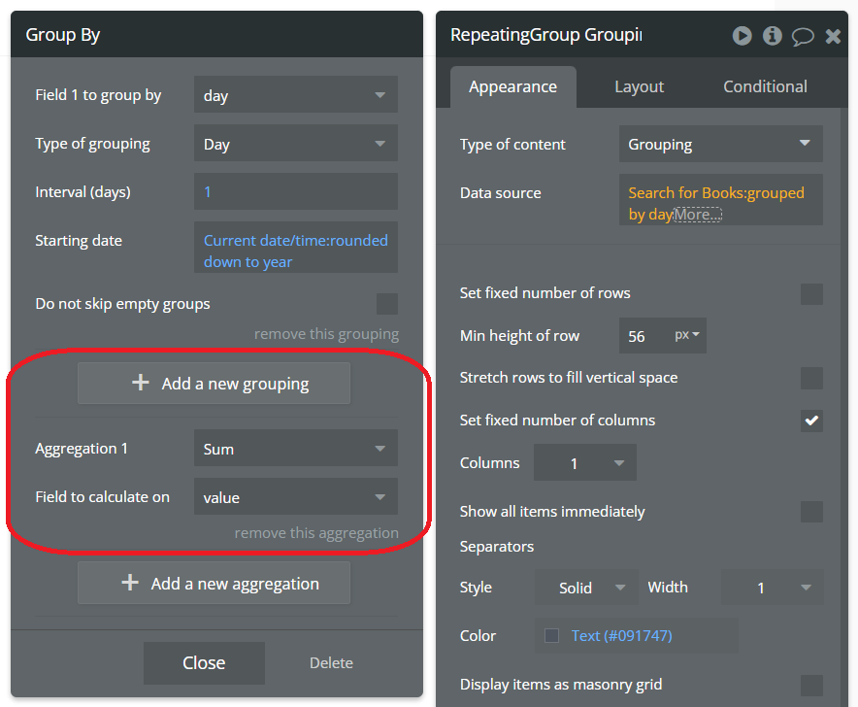The image size is (858, 707).
Task: Close the RepeatingGroup property editor
Action: coord(833,37)
